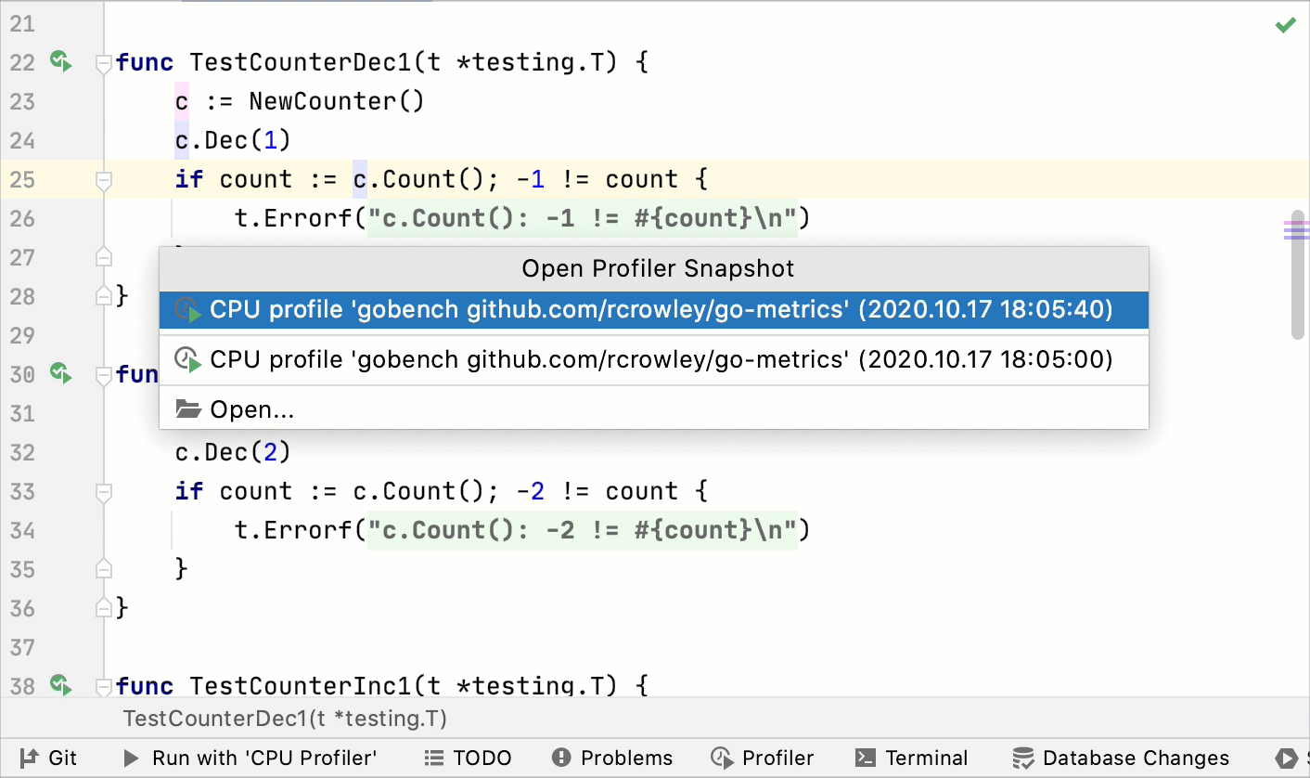The image size is (1310, 778).
Task: Open the Profiler tool window
Action: (761, 758)
